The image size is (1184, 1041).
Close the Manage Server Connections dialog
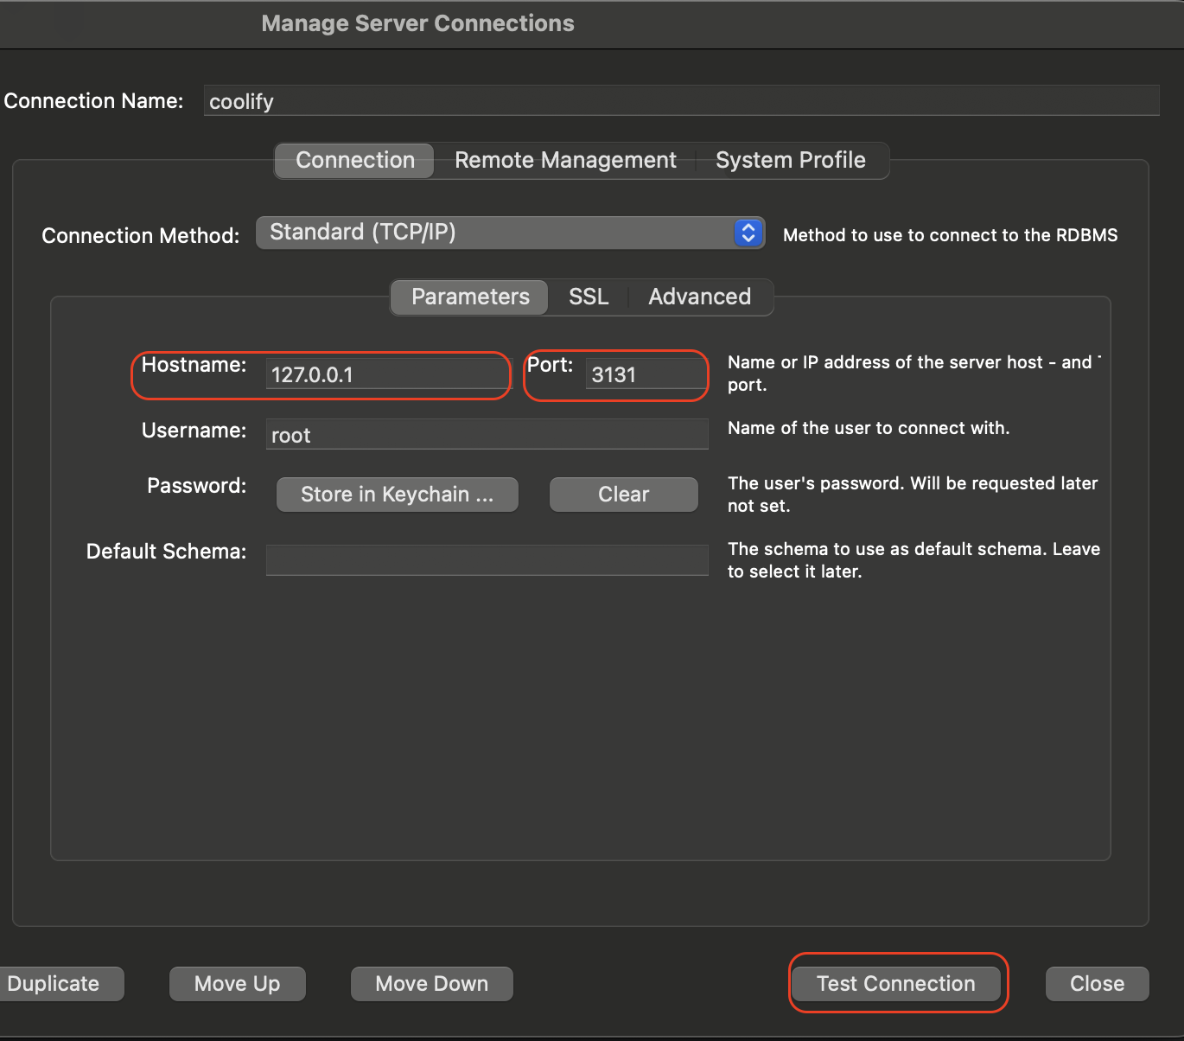tap(1097, 984)
